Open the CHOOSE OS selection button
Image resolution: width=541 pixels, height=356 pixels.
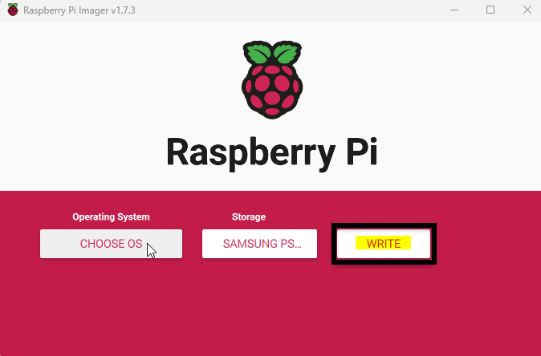pyautogui.click(x=111, y=244)
